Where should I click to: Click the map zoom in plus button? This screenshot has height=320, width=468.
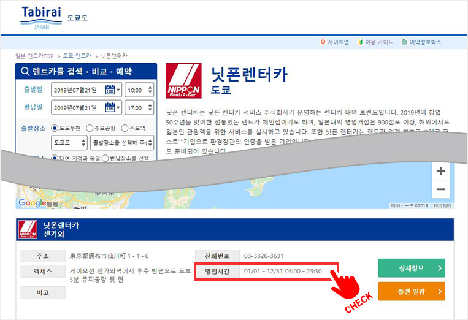coord(440,172)
